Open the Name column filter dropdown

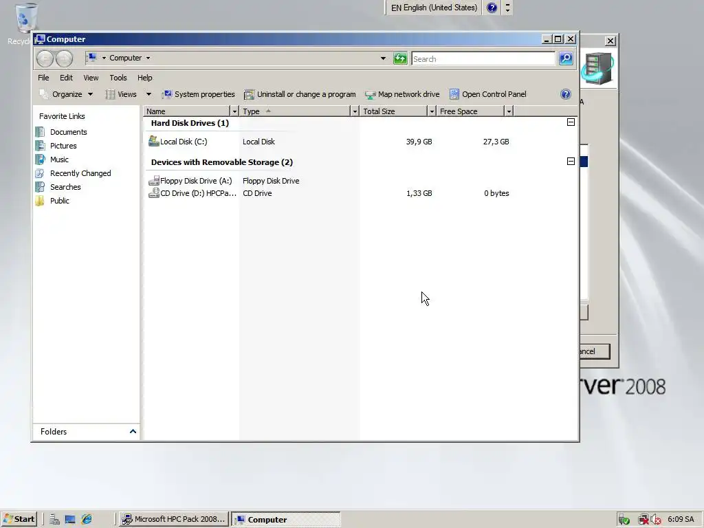pos(234,111)
